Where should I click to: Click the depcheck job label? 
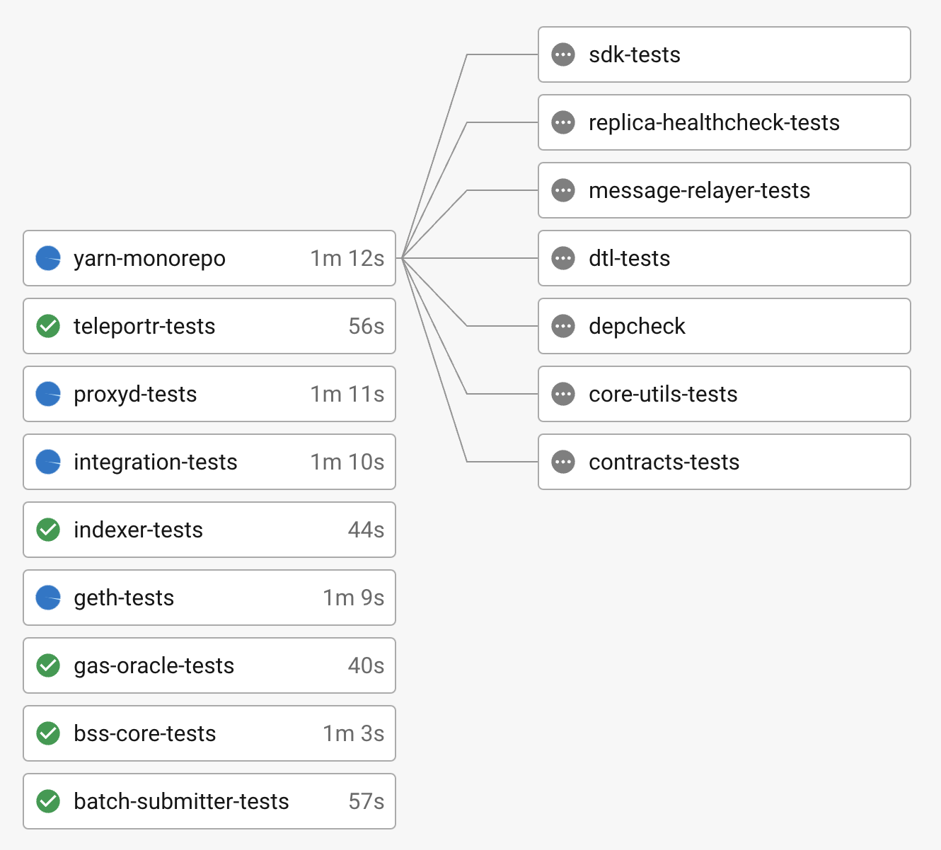click(637, 326)
